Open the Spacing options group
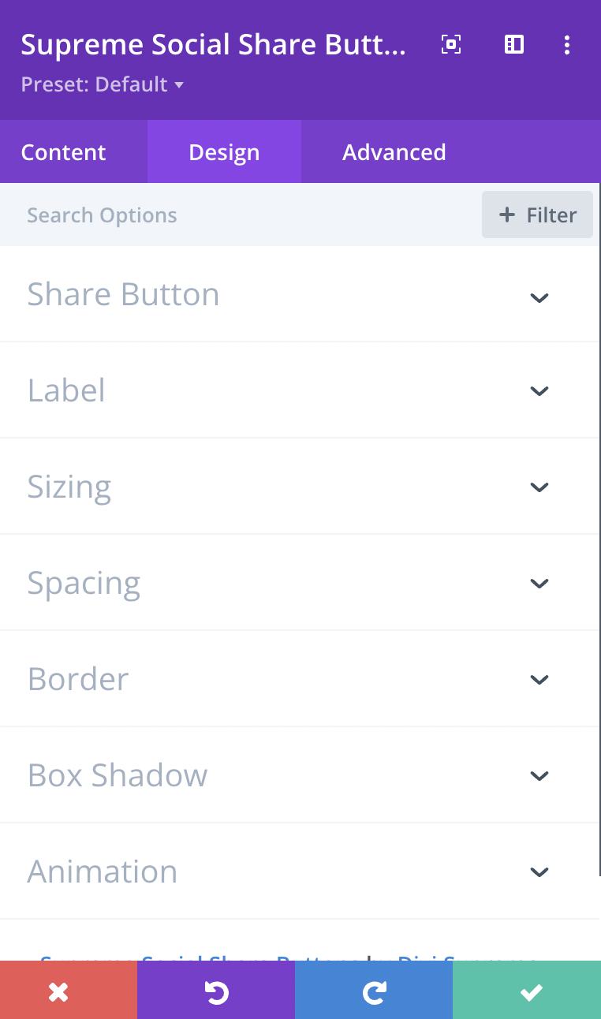This screenshot has width=601, height=1019. (x=539, y=583)
